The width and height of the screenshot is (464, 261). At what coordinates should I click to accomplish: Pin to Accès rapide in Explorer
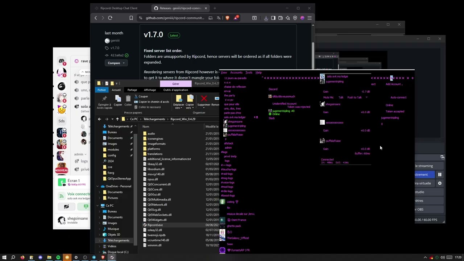coord(104,102)
